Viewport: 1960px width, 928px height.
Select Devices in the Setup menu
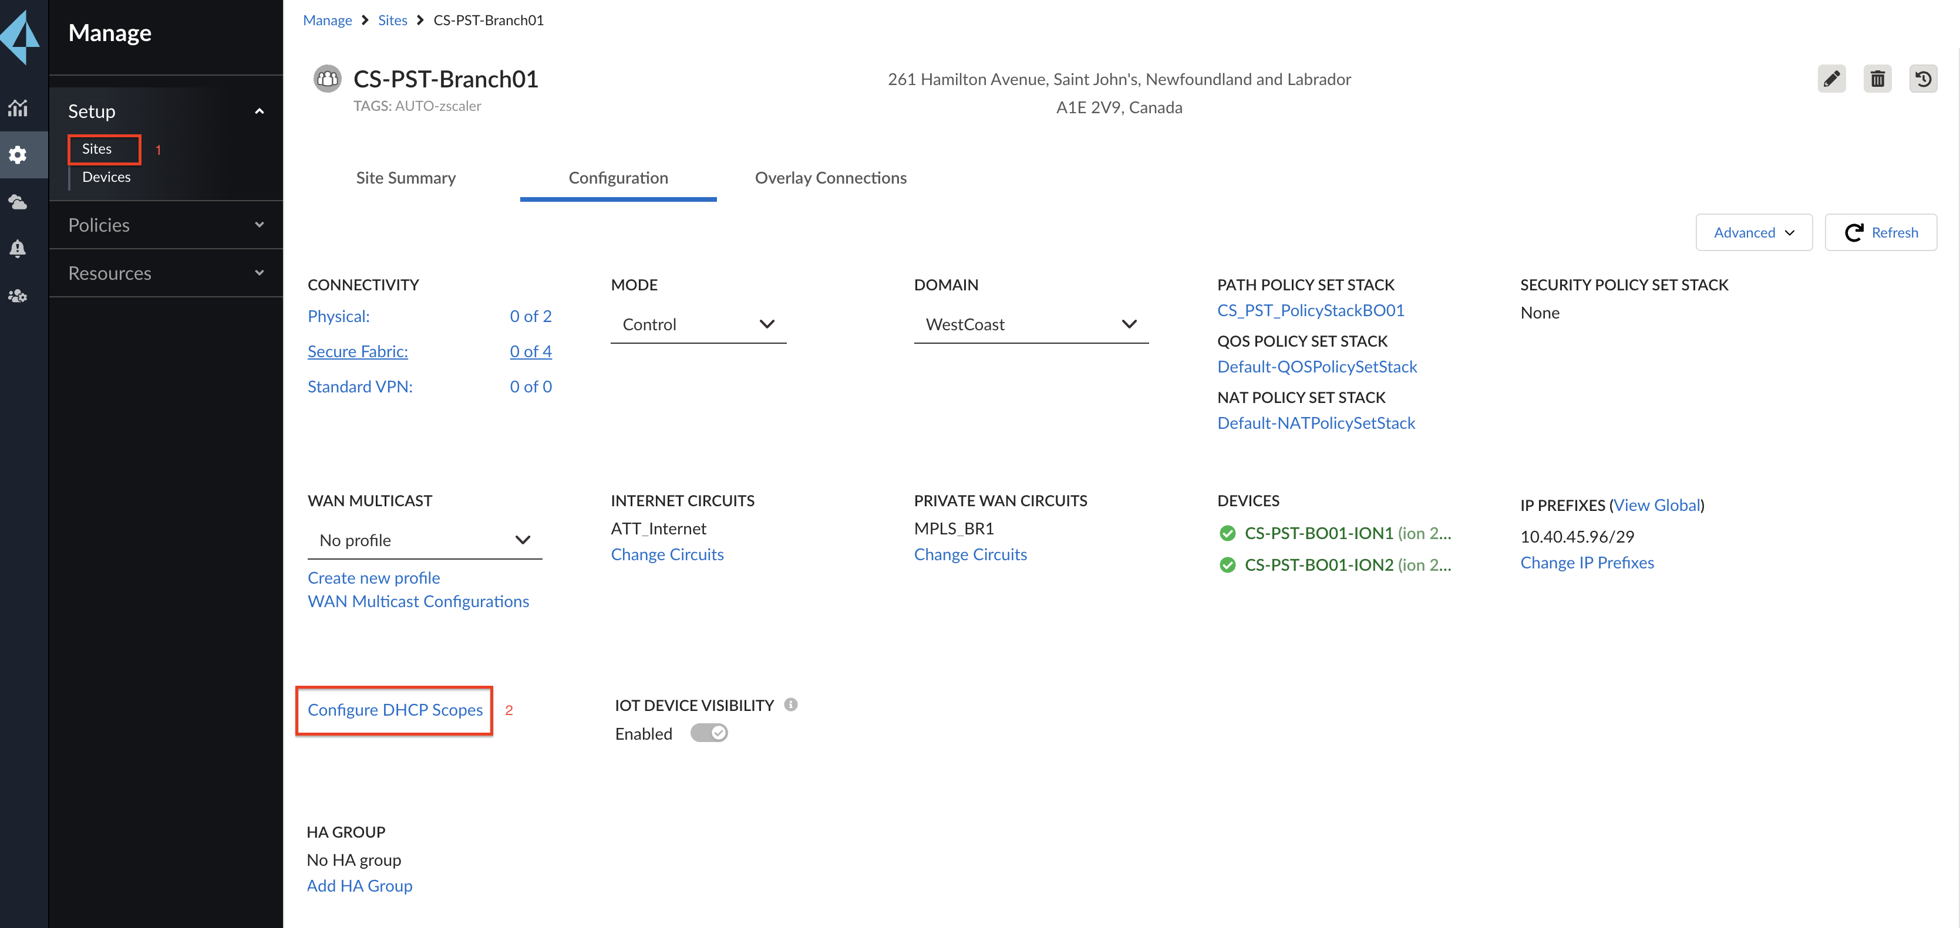(106, 177)
